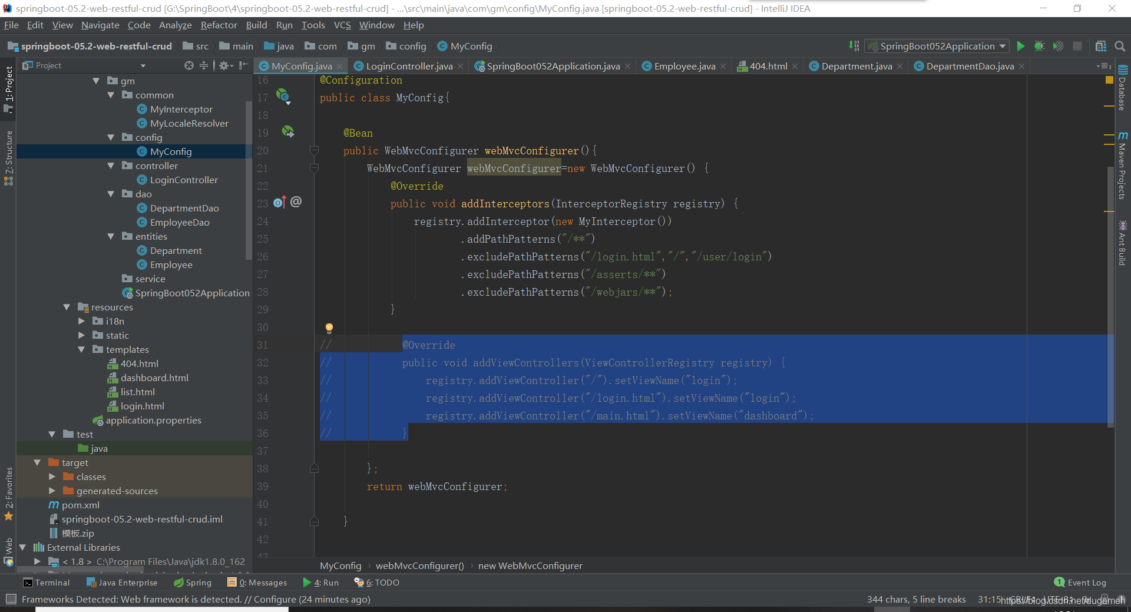This screenshot has width=1131, height=612.
Task: Hide the Project tool window icon
Action: (x=244, y=65)
